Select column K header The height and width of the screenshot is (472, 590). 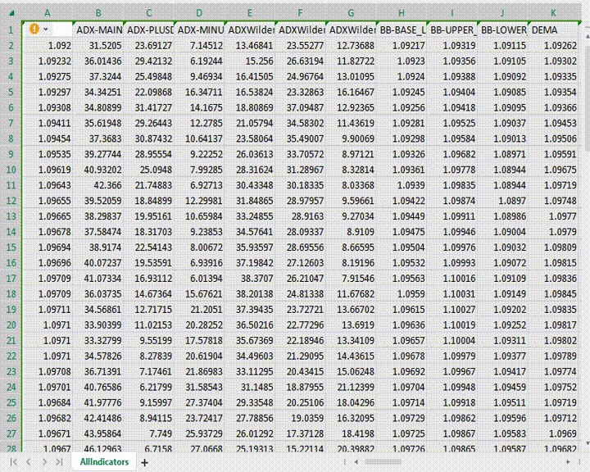click(x=553, y=13)
